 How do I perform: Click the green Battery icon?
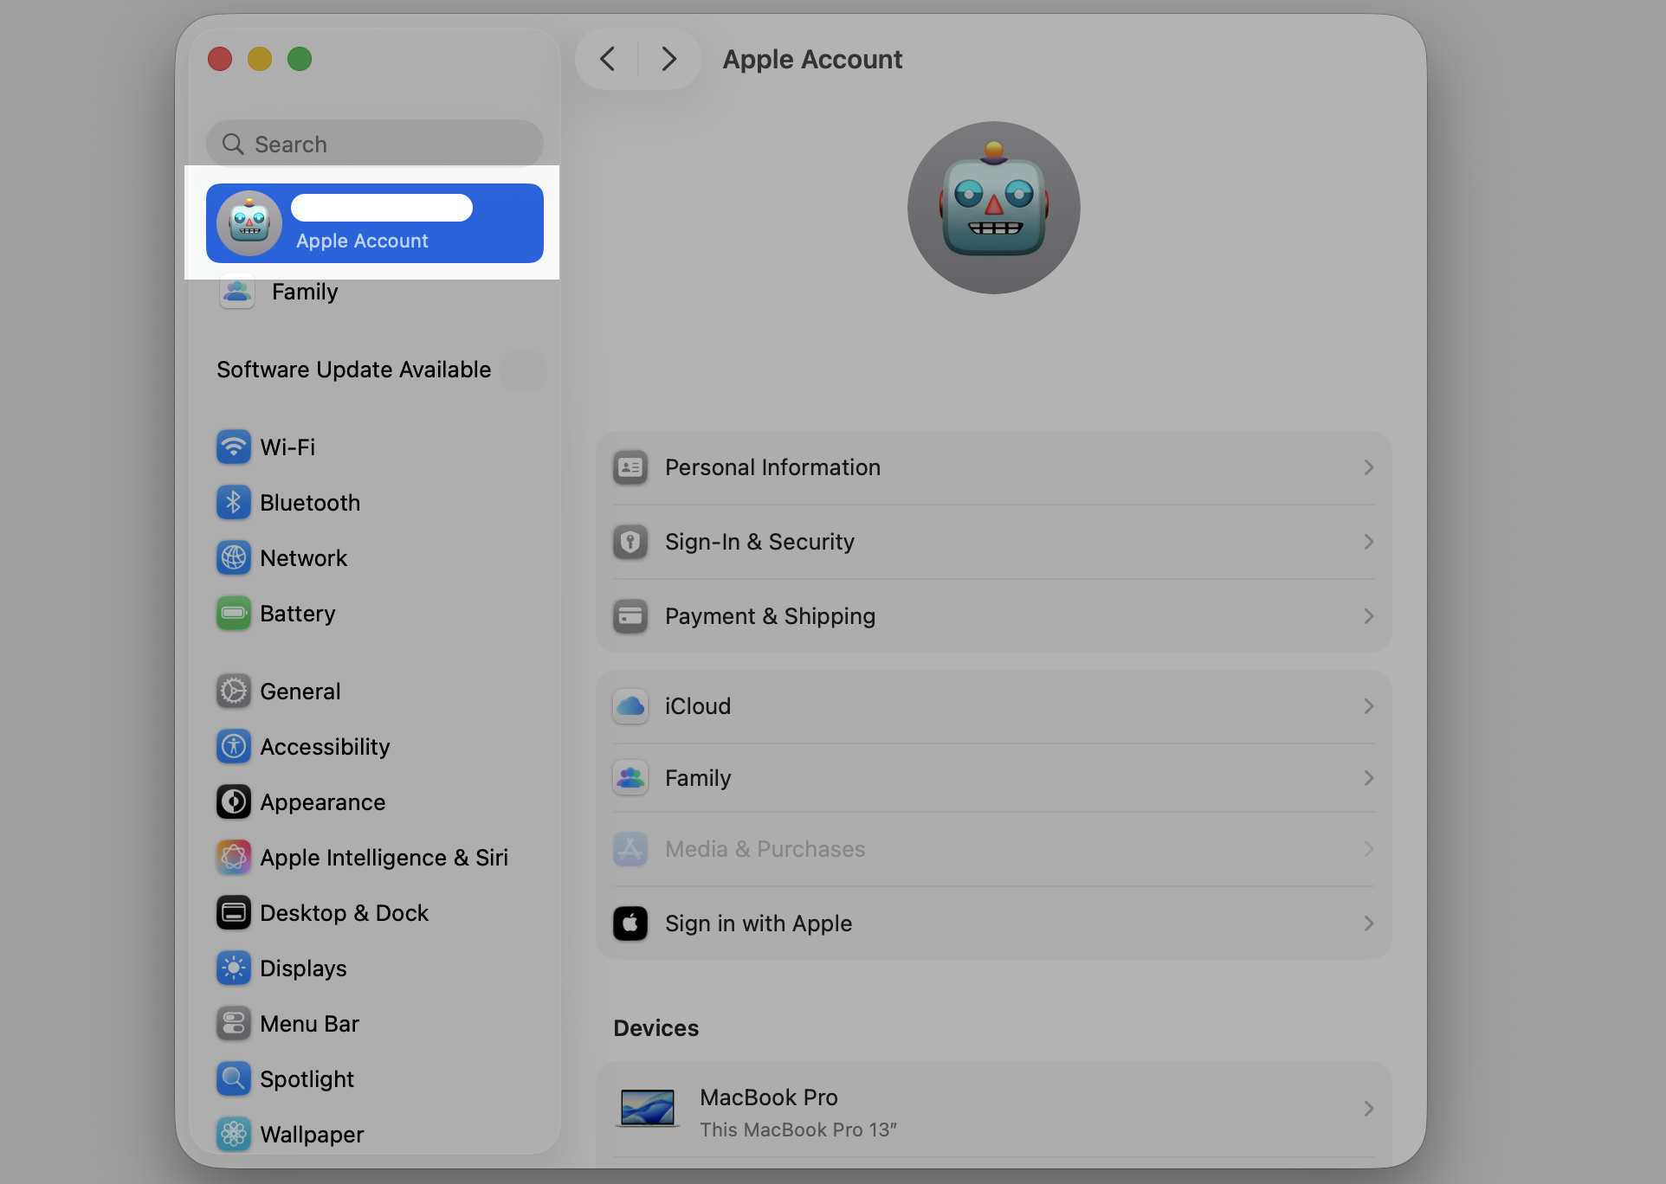point(234,614)
